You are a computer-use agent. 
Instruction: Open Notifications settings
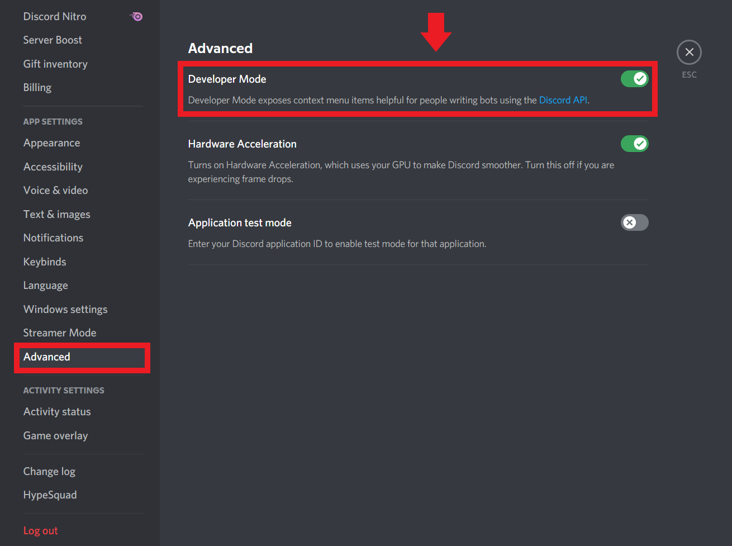(53, 238)
